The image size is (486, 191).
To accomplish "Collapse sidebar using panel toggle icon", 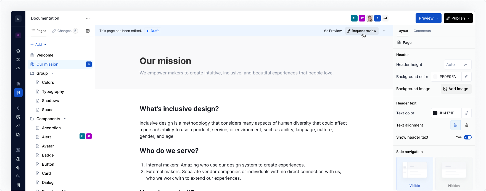I will [88, 31].
